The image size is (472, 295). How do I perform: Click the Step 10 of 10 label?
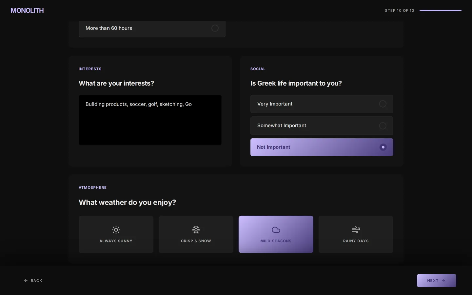click(x=400, y=10)
